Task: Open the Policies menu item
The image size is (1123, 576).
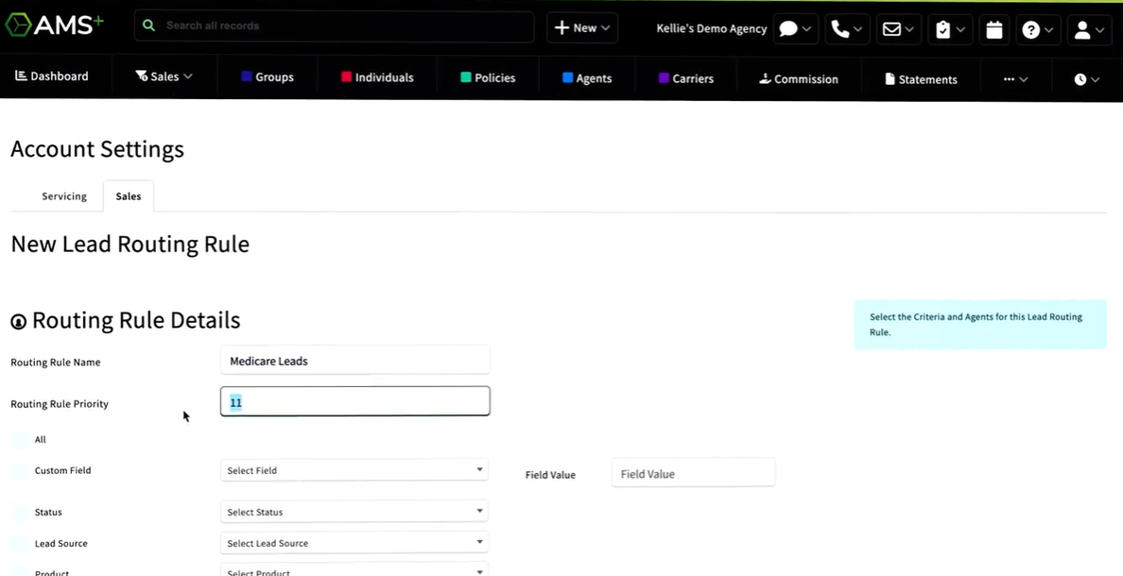Action: [x=488, y=77]
